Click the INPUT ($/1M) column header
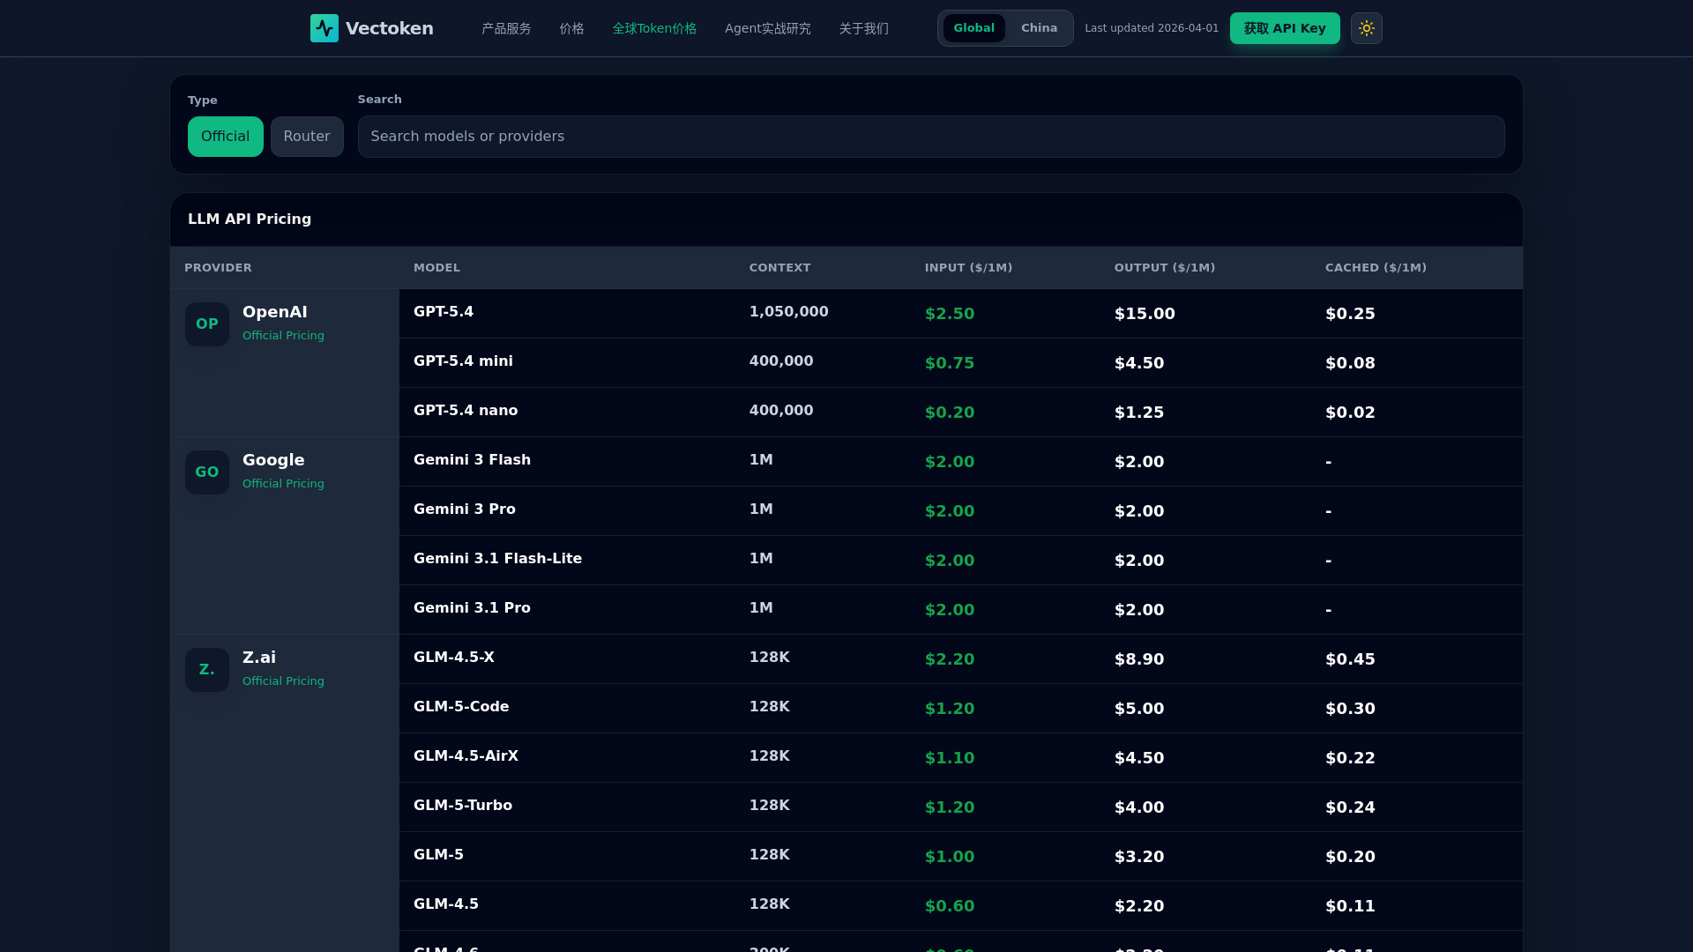The image size is (1693, 952). tap(969, 268)
